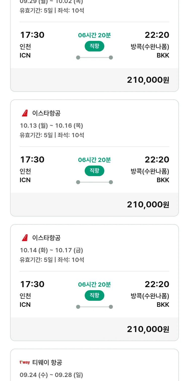Click the Eastar logo on the 10.13 flight card
The height and width of the screenshot is (381, 189).
(x=25, y=113)
